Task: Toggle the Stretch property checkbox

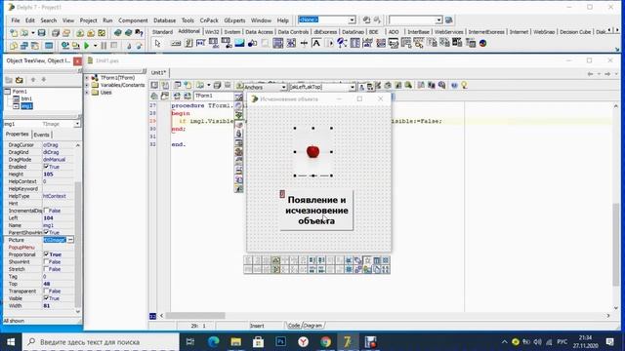Action: click(46, 269)
